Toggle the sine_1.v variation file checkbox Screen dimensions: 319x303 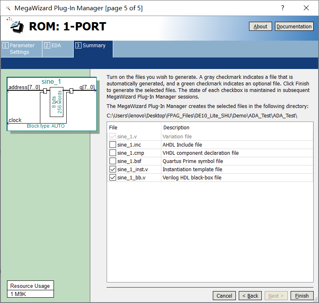(113, 136)
